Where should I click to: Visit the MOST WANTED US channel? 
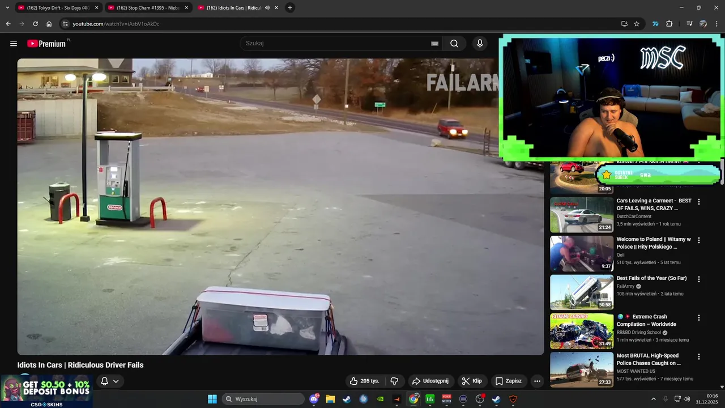(636, 371)
